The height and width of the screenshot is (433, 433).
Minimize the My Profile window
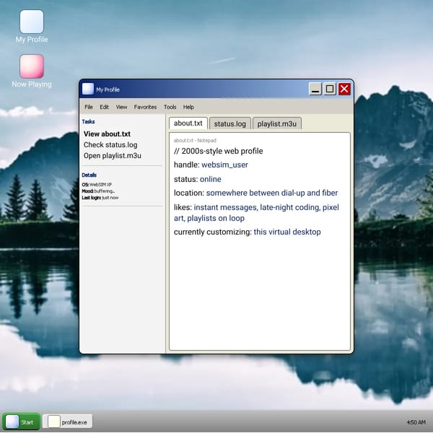click(315, 89)
